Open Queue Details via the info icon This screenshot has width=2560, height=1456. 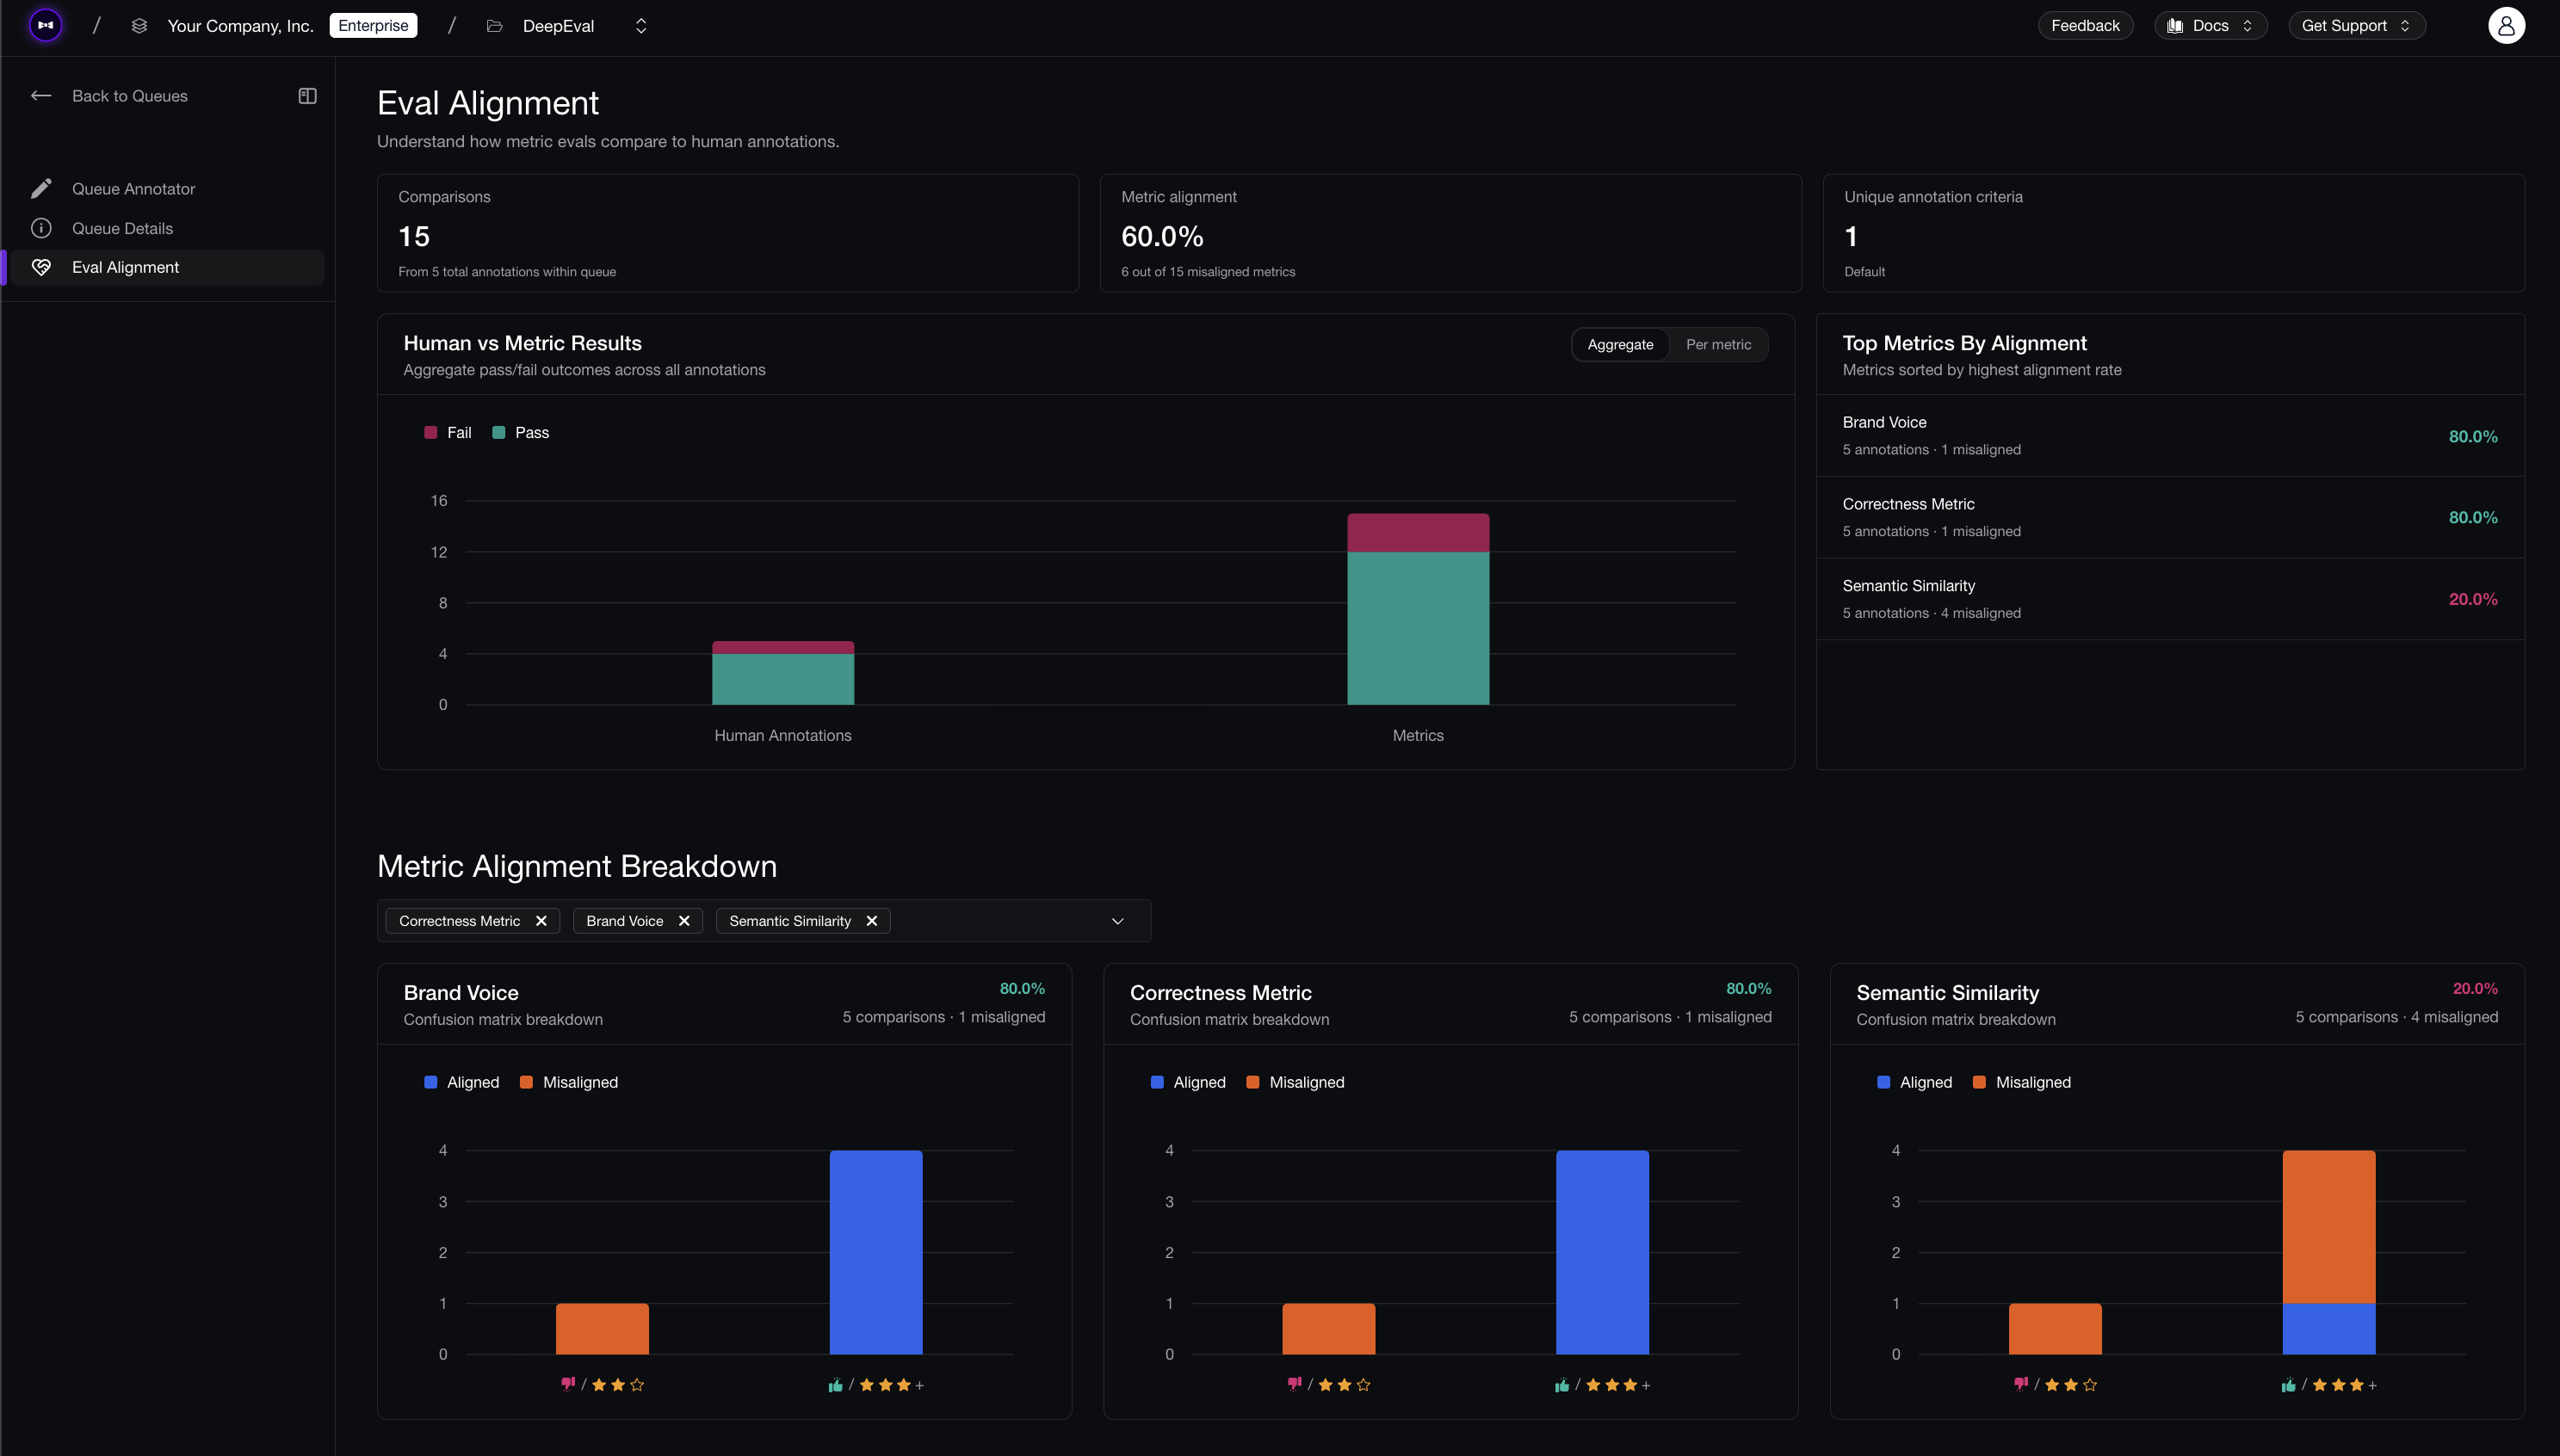41,228
